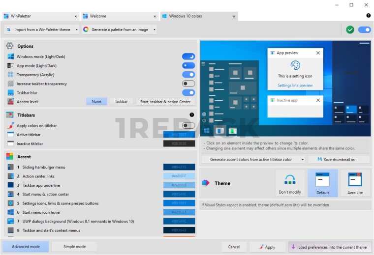This screenshot has width=374, height=255.
Task: Click the help icon below window controls
Action: coord(368,16)
